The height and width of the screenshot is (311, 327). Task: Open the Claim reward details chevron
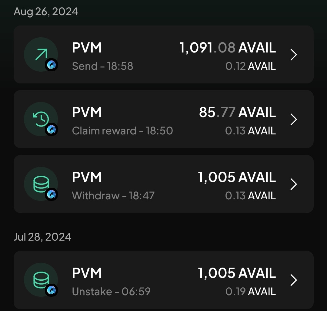point(293,119)
